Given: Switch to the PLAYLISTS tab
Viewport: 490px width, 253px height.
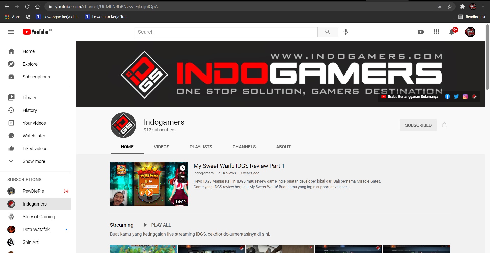Looking at the screenshot, I should (x=201, y=147).
